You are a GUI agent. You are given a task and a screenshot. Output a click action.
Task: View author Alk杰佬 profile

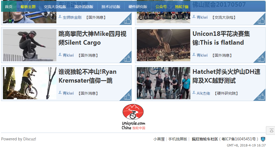(x=203, y=93)
